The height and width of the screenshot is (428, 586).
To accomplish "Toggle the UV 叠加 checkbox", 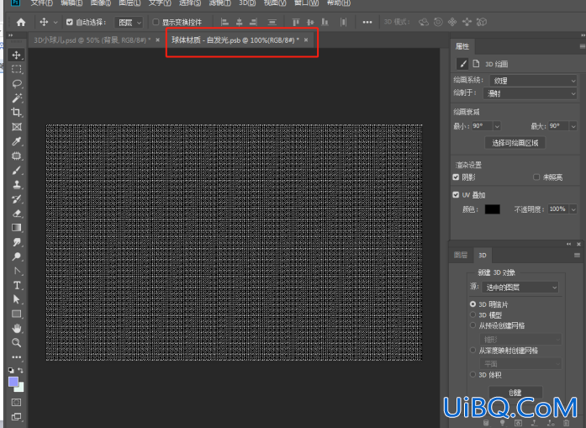I will (456, 195).
